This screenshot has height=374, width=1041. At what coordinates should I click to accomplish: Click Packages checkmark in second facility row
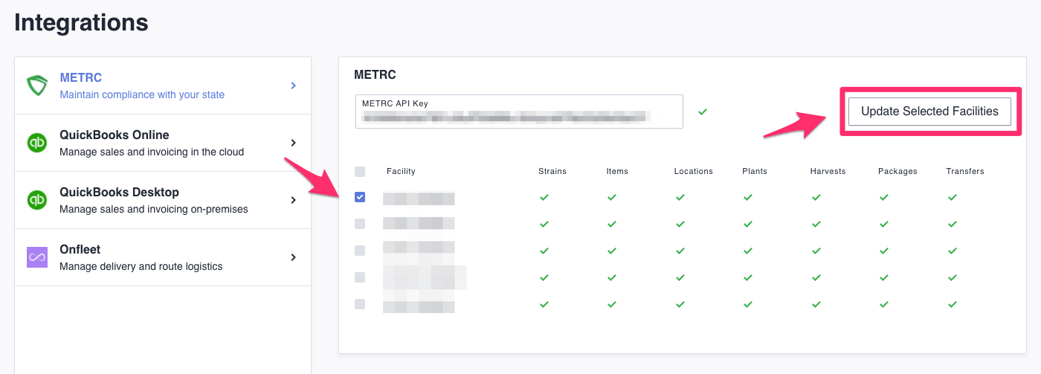[883, 224]
